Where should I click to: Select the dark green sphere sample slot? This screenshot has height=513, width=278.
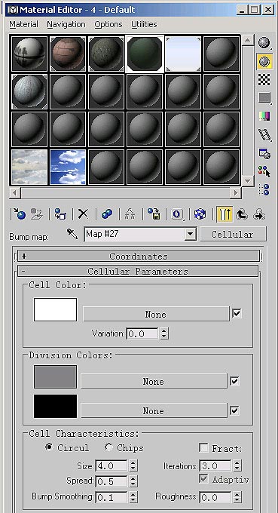pos(145,54)
